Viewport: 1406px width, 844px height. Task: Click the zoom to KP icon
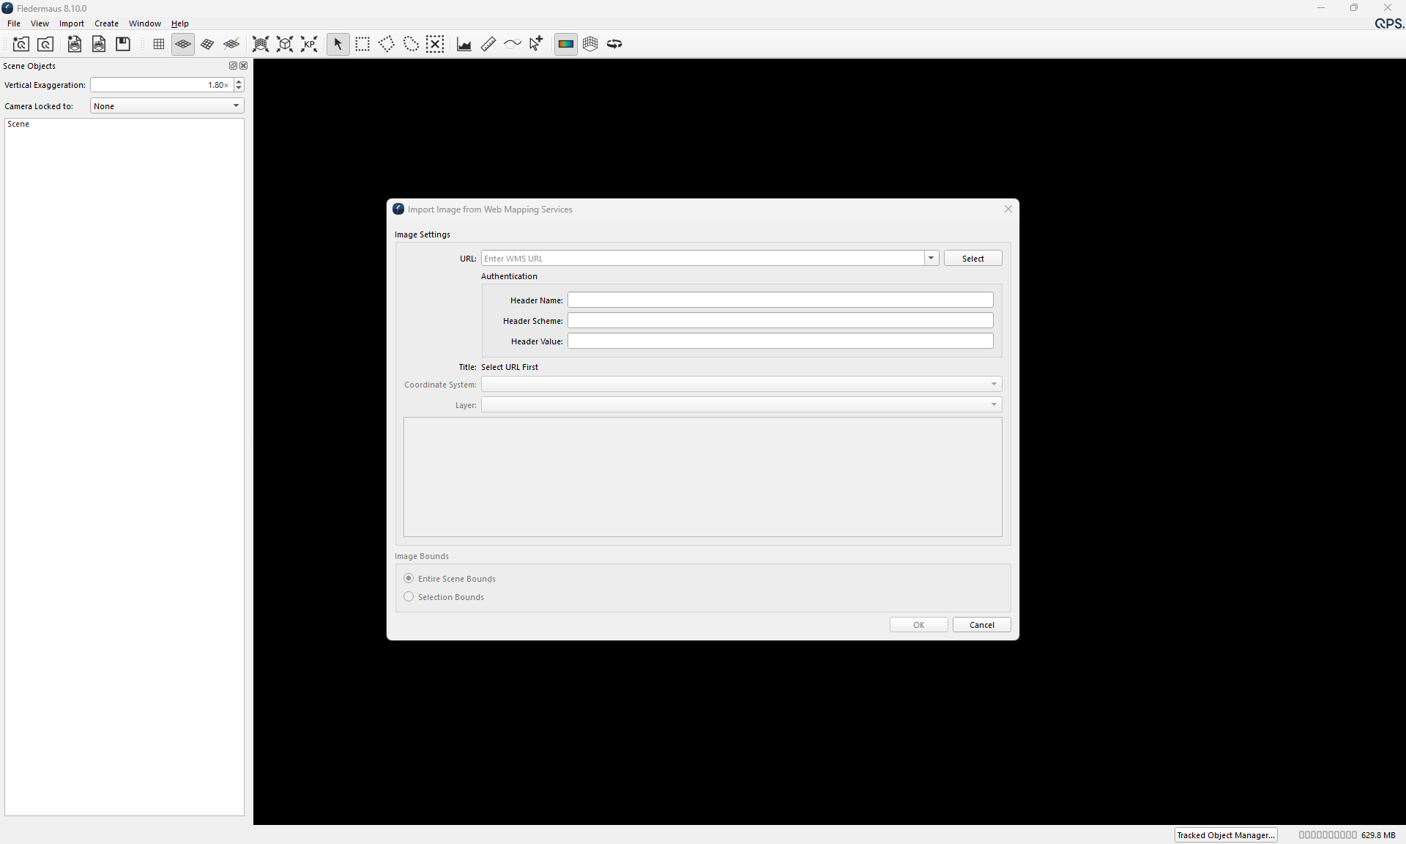[309, 44]
